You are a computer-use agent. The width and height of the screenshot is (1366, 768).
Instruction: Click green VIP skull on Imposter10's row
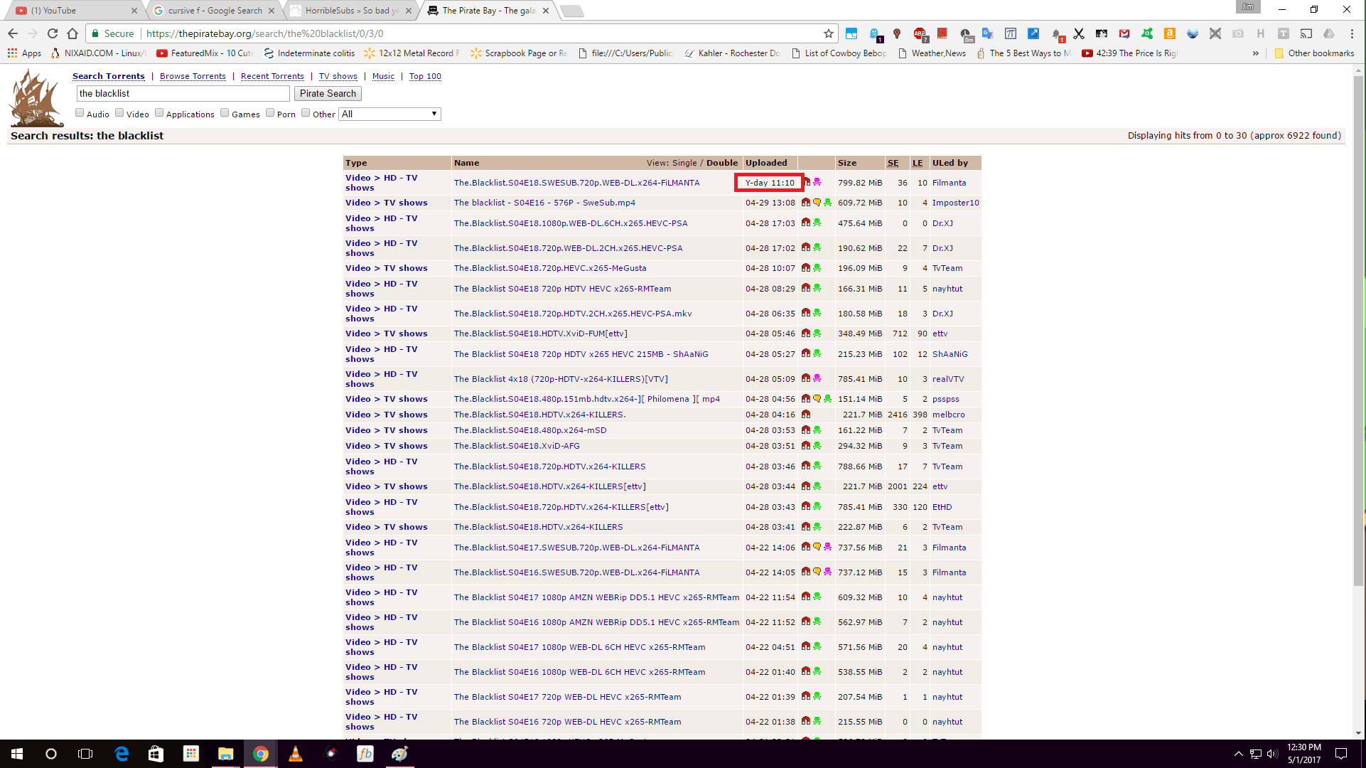click(827, 203)
